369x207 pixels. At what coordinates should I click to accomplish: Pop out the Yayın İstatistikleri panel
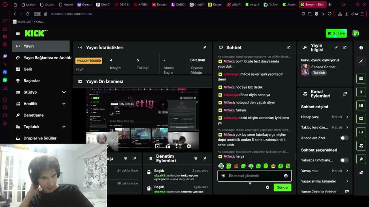pyautogui.click(x=204, y=48)
